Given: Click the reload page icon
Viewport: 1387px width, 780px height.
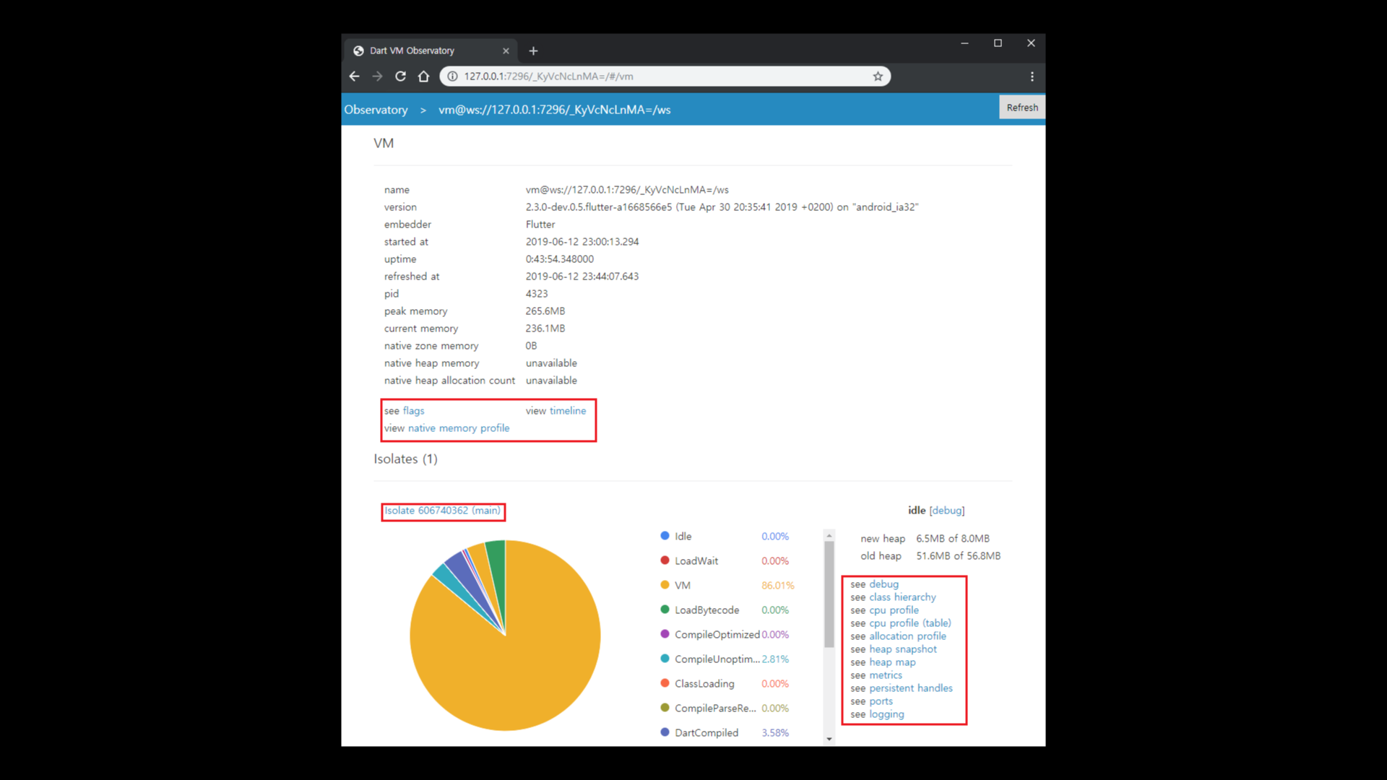Looking at the screenshot, I should click(400, 77).
